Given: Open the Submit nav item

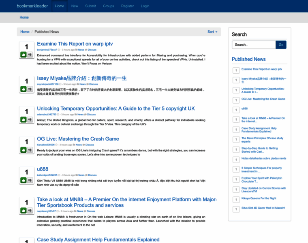Looking at the screenshot, I should [90, 6].
